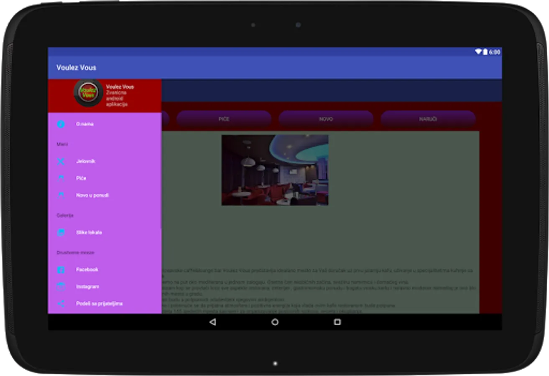
Task: Tap the share icon for Podeli sa prijateljima
Action: pyautogui.click(x=61, y=304)
